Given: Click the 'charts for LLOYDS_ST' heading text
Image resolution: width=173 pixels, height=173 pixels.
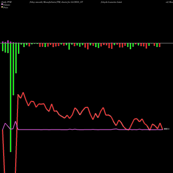Looking at the screenshot, I should (72, 2).
